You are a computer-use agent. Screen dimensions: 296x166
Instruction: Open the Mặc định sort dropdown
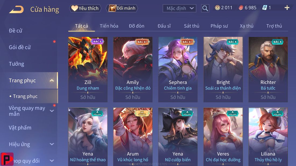pos(179,8)
